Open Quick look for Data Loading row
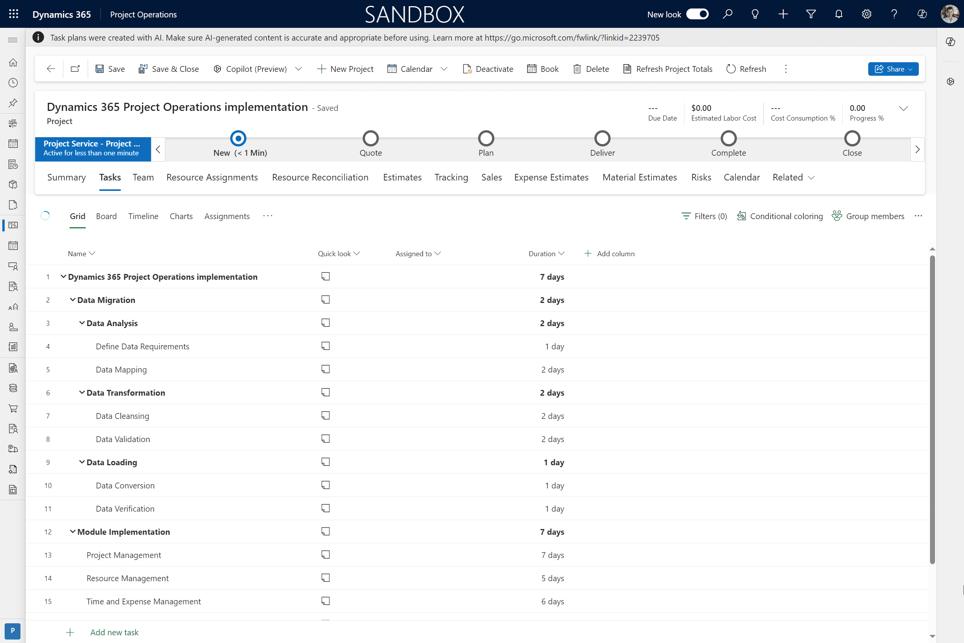This screenshot has height=643, width=964. tap(326, 462)
